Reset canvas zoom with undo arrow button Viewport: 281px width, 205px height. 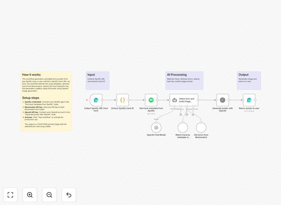tap(69, 195)
